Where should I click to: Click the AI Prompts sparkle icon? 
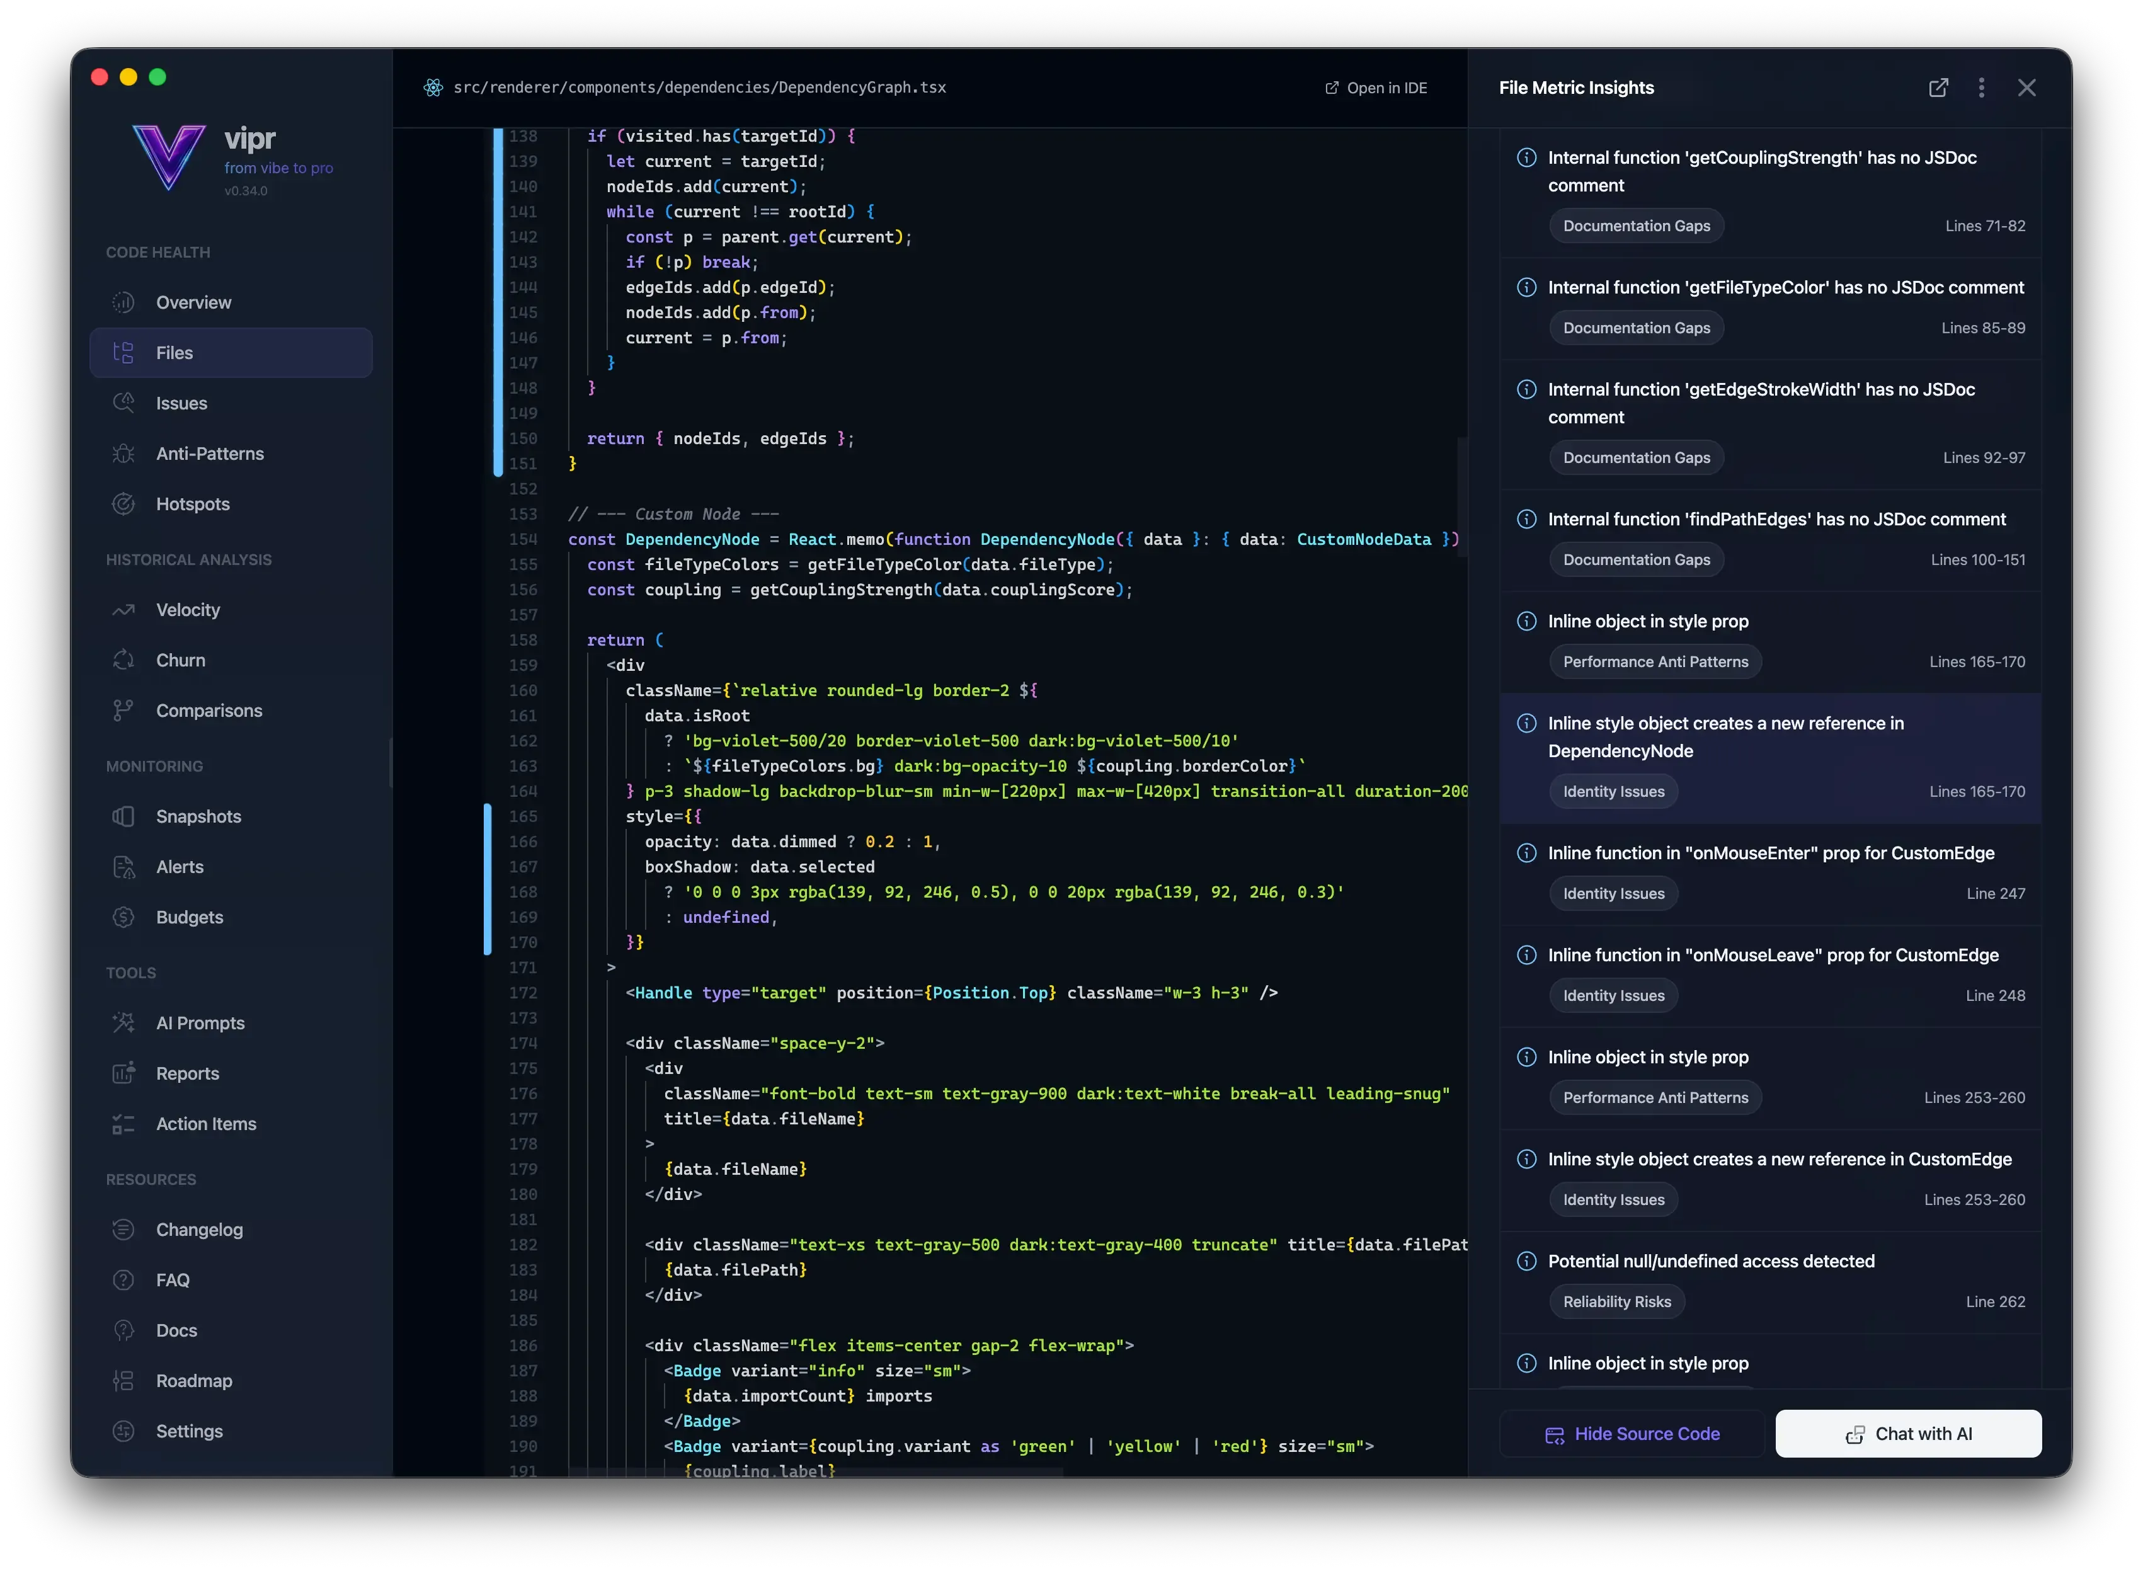[123, 1022]
